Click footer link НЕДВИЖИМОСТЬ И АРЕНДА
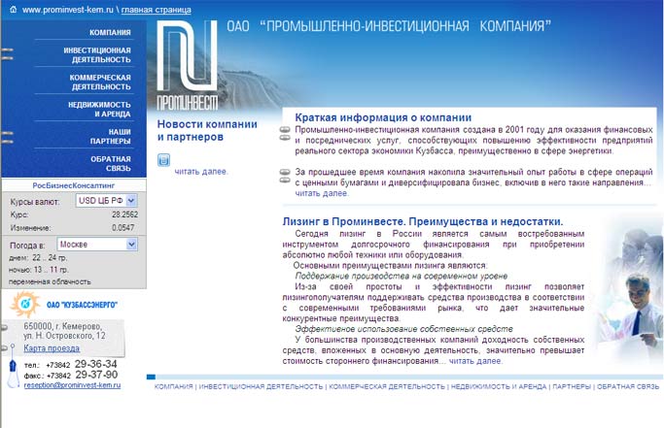 tap(499, 386)
